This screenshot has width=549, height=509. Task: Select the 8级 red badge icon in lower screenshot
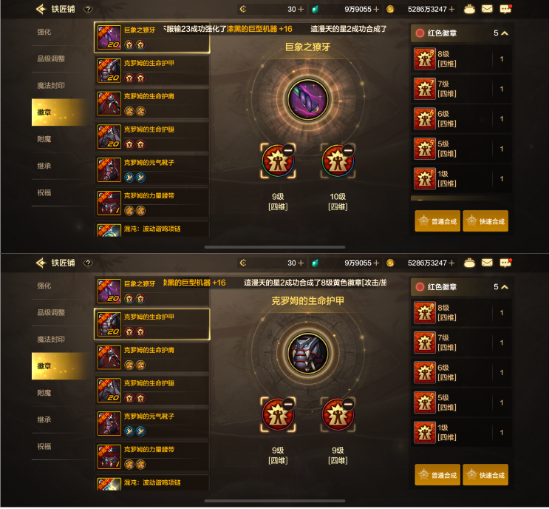[425, 312]
